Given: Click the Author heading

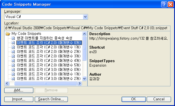Looking at the screenshot, I should [95, 74].
